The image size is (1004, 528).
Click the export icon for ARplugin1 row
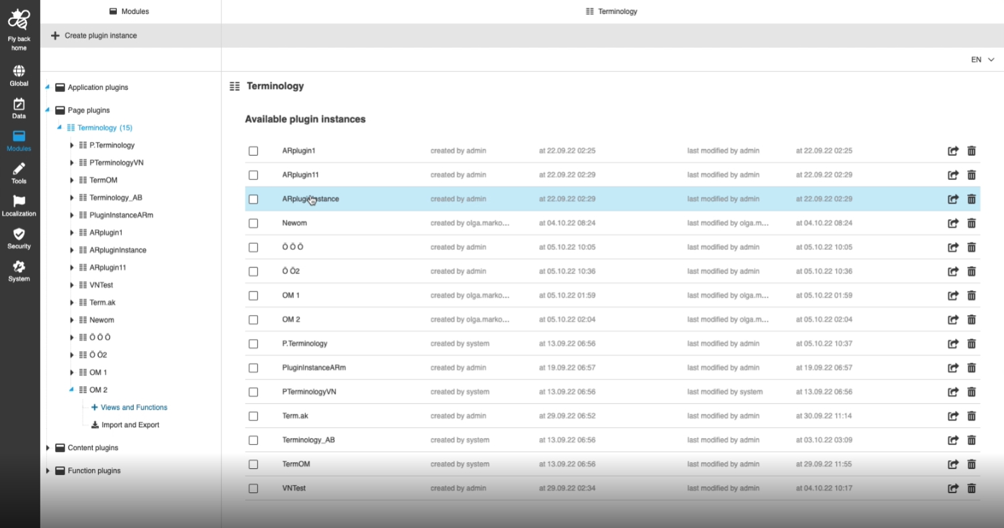[x=952, y=151]
